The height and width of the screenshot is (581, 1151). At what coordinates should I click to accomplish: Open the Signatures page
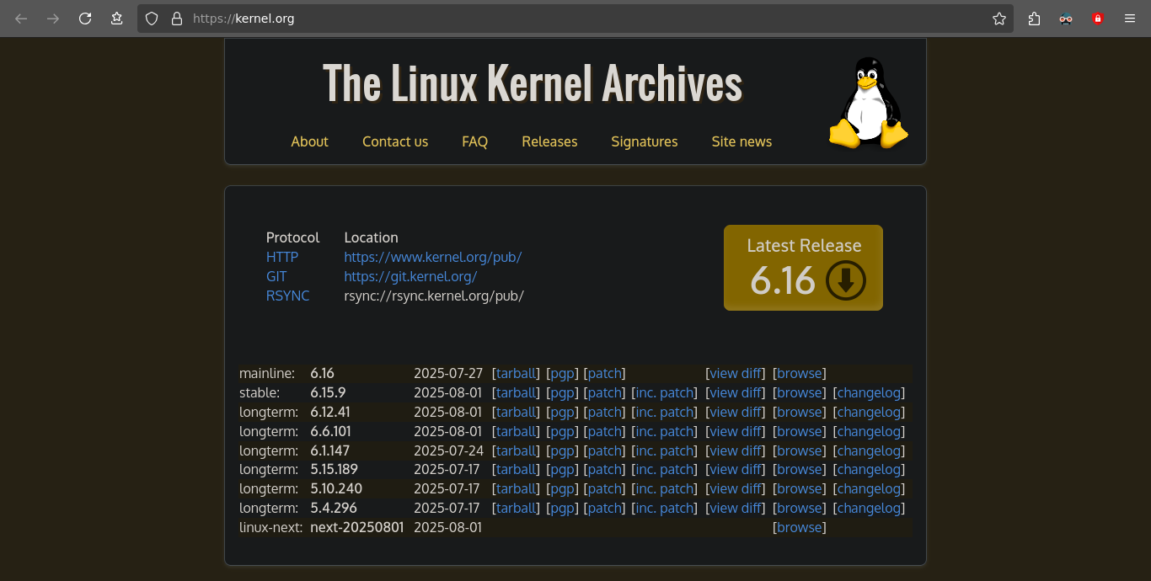pyautogui.click(x=645, y=141)
